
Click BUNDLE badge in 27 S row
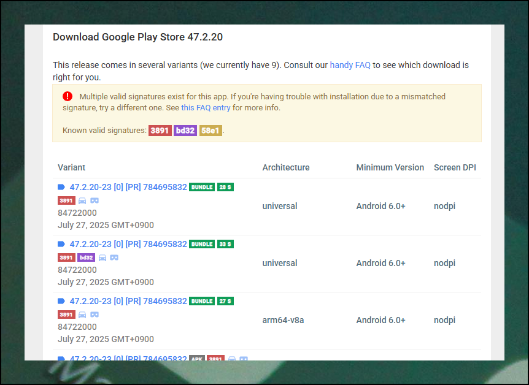pyautogui.click(x=202, y=301)
